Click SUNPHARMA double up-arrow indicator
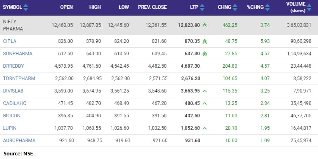This screenshot has height=159, width=318. pos(205,54)
